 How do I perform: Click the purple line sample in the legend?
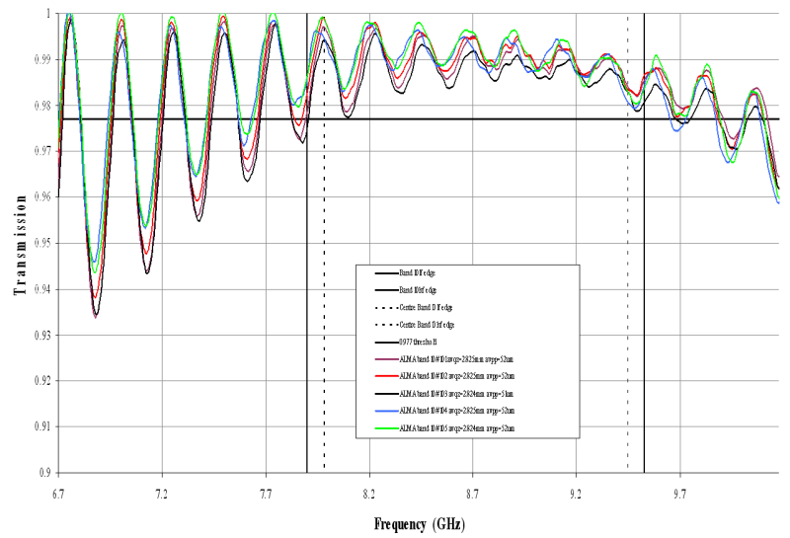coord(386,359)
